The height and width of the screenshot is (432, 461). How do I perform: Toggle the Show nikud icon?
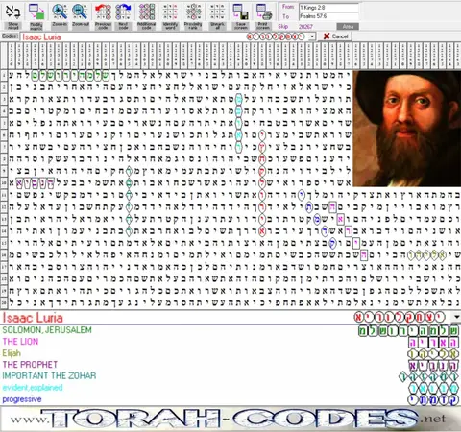pos(12,16)
